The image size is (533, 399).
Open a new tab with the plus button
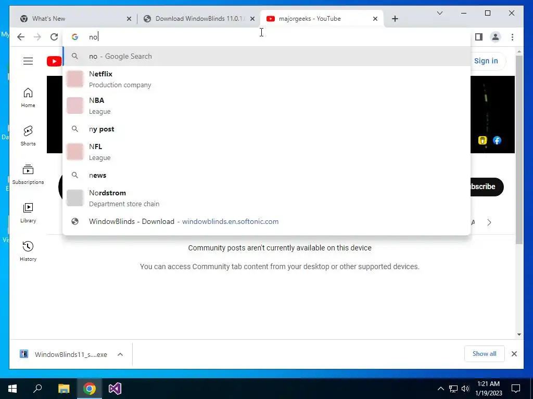pos(395,19)
